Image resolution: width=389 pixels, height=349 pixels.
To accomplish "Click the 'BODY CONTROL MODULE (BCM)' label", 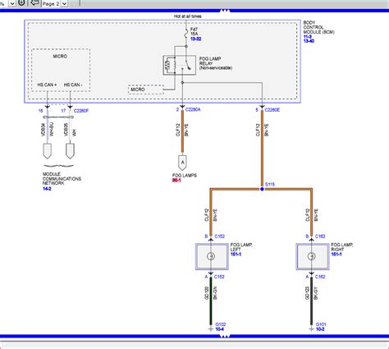I will coord(318,27).
